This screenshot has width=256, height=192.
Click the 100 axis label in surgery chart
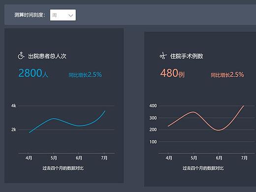click(153, 142)
